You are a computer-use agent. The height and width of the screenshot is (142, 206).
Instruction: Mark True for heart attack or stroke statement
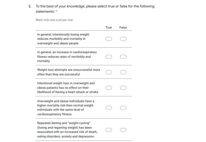click(x=109, y=88)
